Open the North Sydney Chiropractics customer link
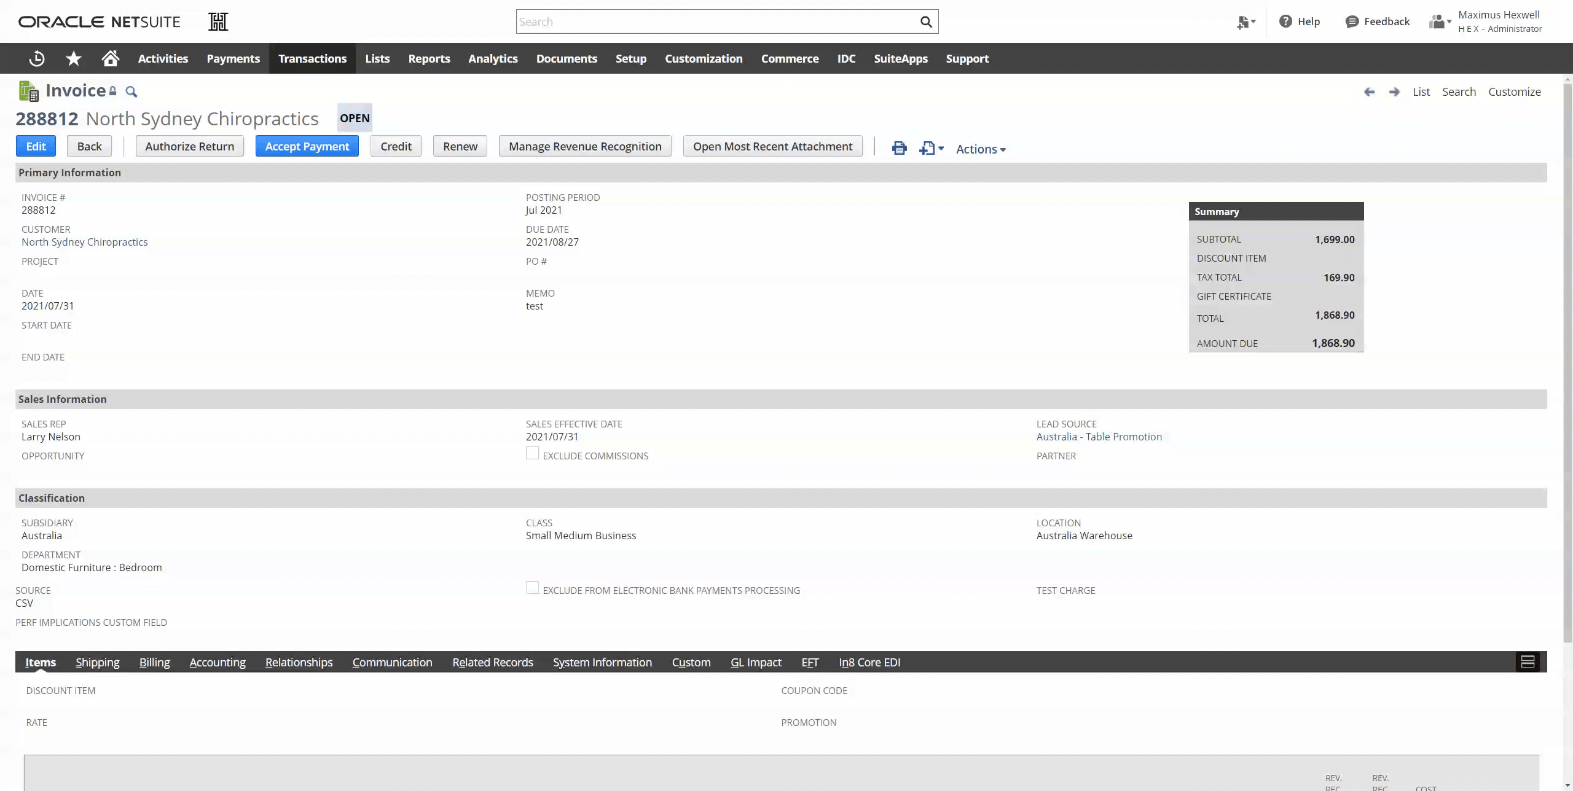The width and height of the screenshot is (1573, 791). coord(85,242)
